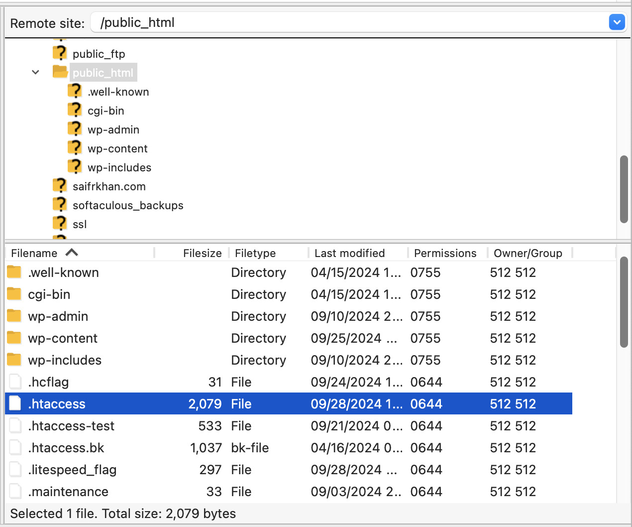Click the bk-file filetype cell
The width and height of the screenshot is (632, 527).
pyautogui.click(x=250, y=448)
